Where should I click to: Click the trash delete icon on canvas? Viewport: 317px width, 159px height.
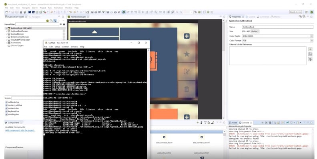[x=187, y=89]
